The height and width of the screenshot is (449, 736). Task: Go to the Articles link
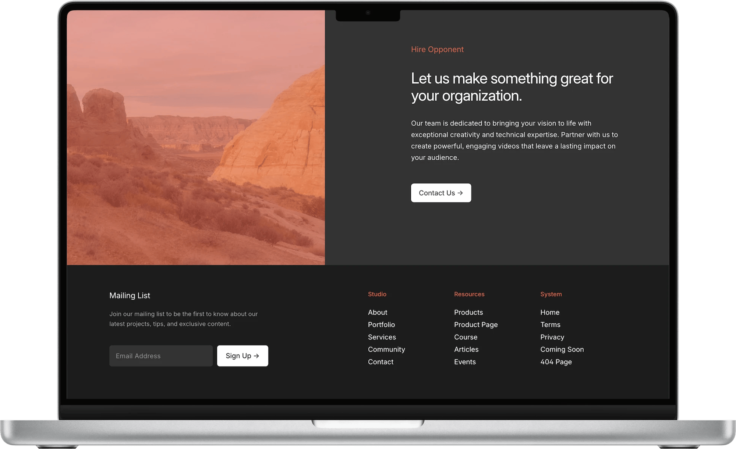click(466, 349)
